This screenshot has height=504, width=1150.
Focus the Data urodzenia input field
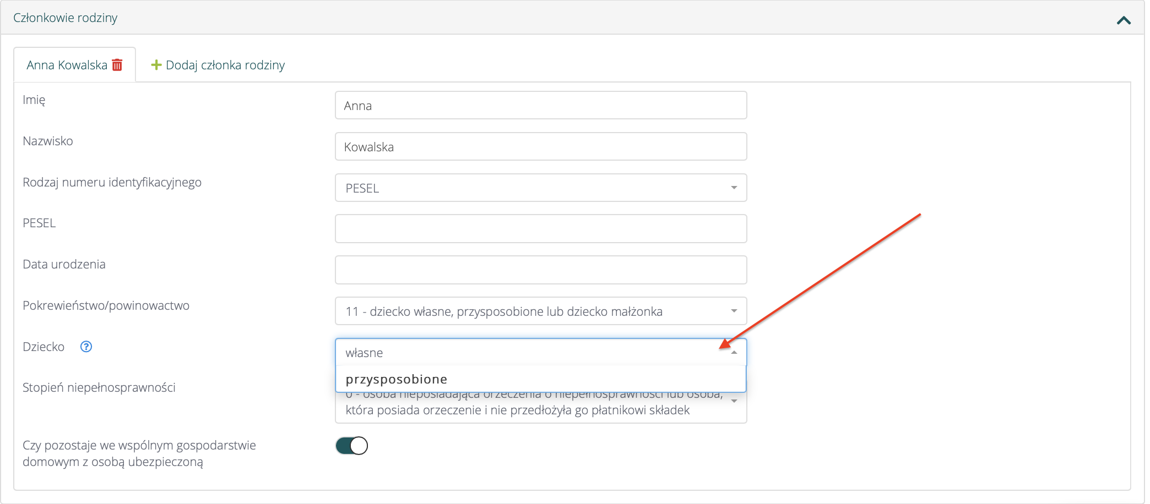(x=540, y=270)
